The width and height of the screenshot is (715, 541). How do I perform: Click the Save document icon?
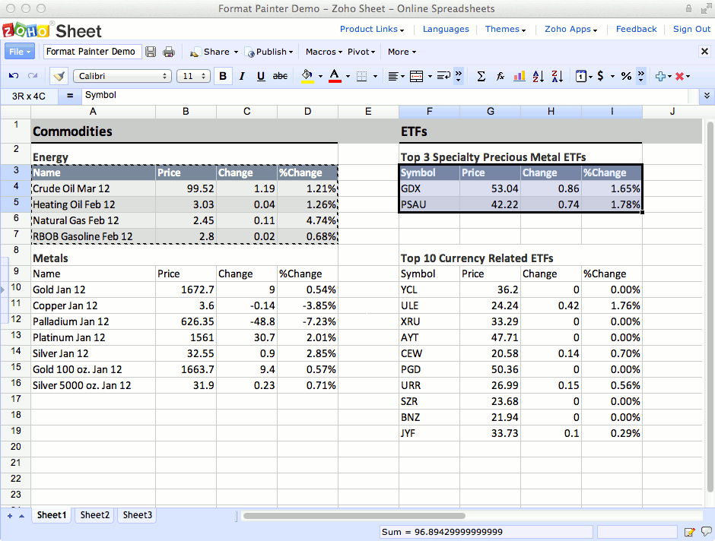click(151, 52)
